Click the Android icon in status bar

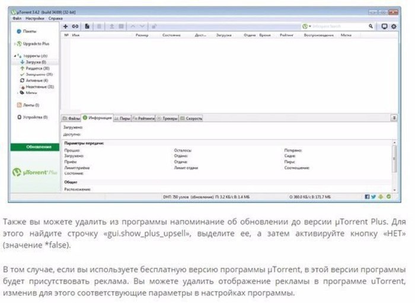[381, 197]
